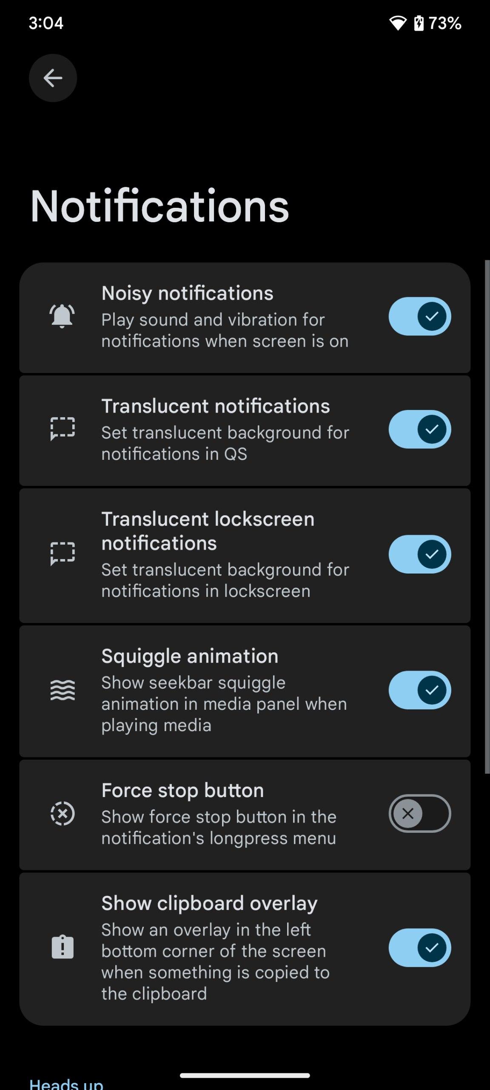Tap the Translucent notifications dashed bubble icon

coord(63,429)
